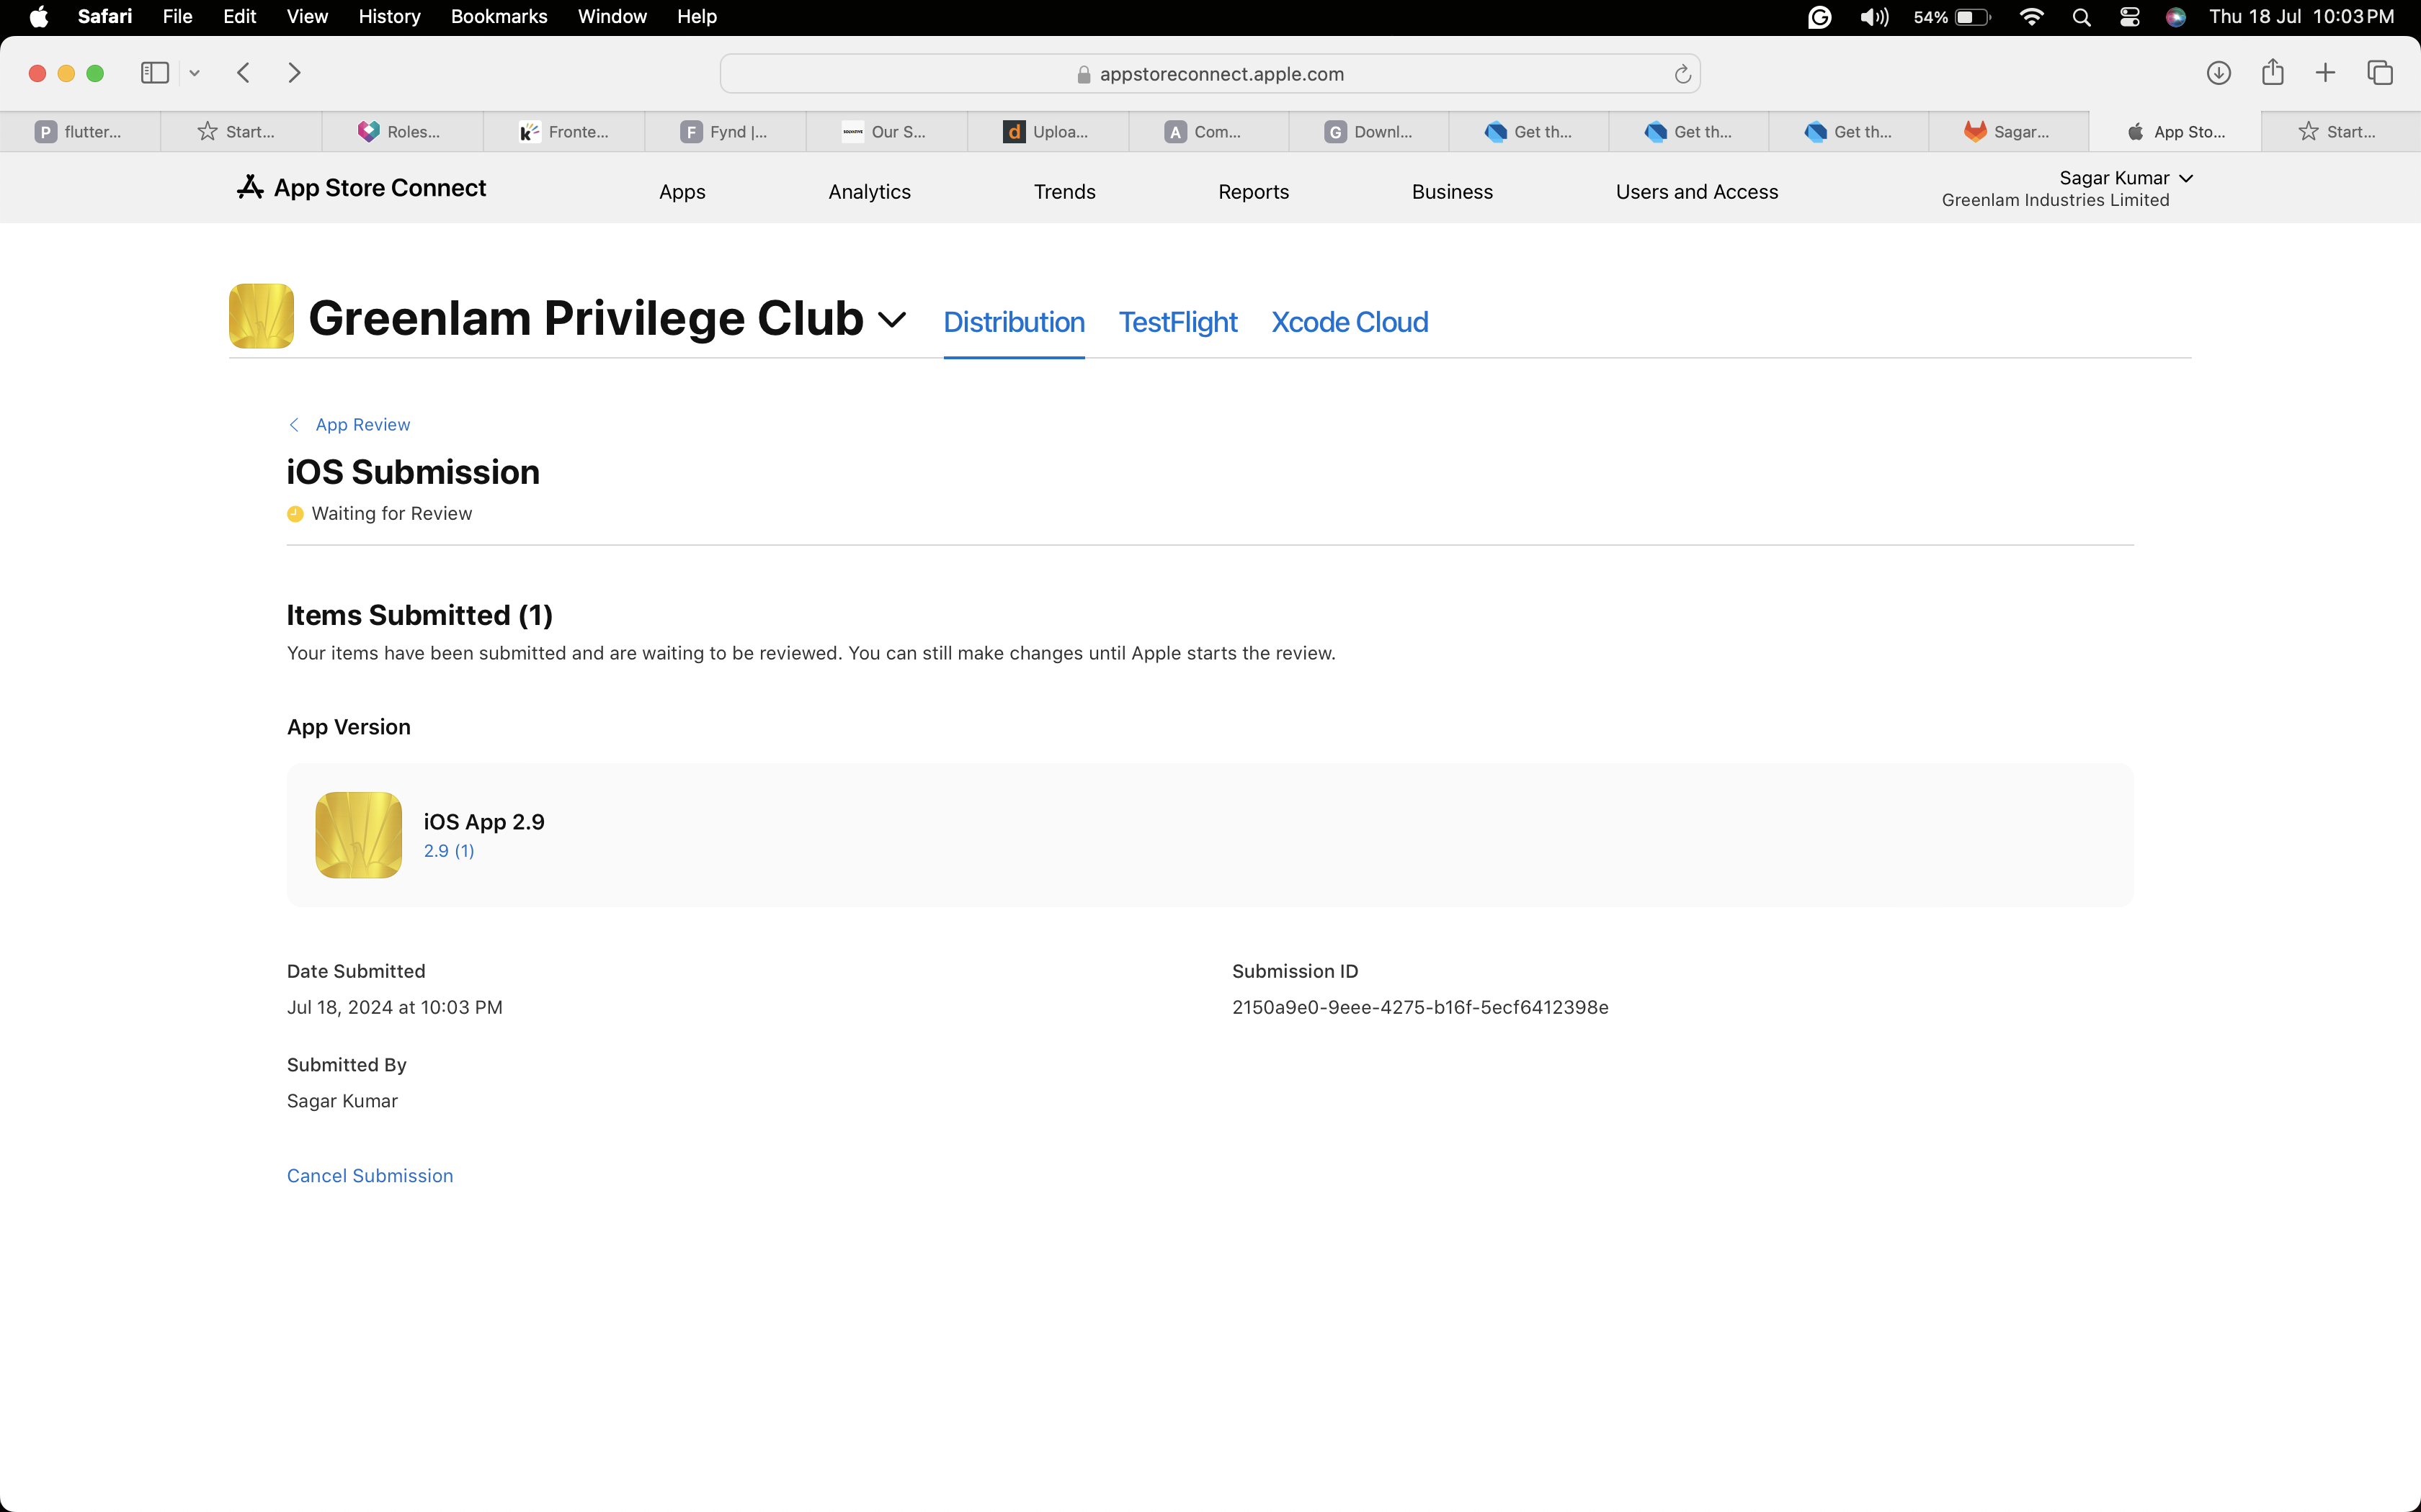Open a new tab with plus icon

tap(2325, 73)
